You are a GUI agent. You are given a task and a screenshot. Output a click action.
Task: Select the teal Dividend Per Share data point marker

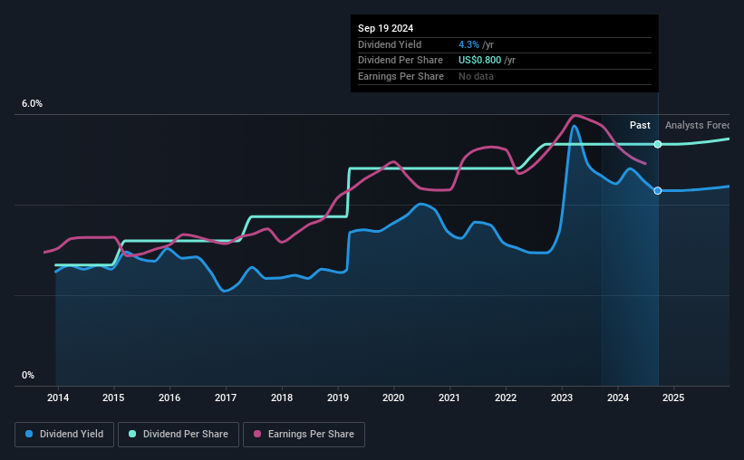658,144
